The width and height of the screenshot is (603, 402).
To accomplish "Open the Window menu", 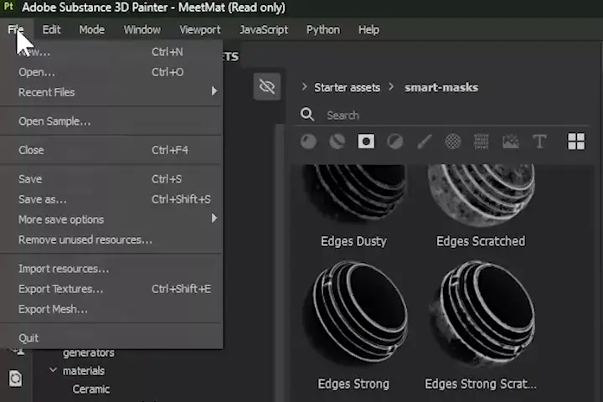I will pyautogui.click(x=142, y=29).
